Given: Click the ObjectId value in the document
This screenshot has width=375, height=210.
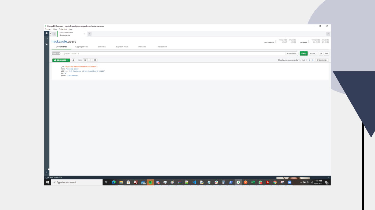Looking at the screenshot, I should 81,67.
